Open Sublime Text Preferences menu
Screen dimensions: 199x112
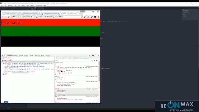pyautogui.click(x=39, y=6)
